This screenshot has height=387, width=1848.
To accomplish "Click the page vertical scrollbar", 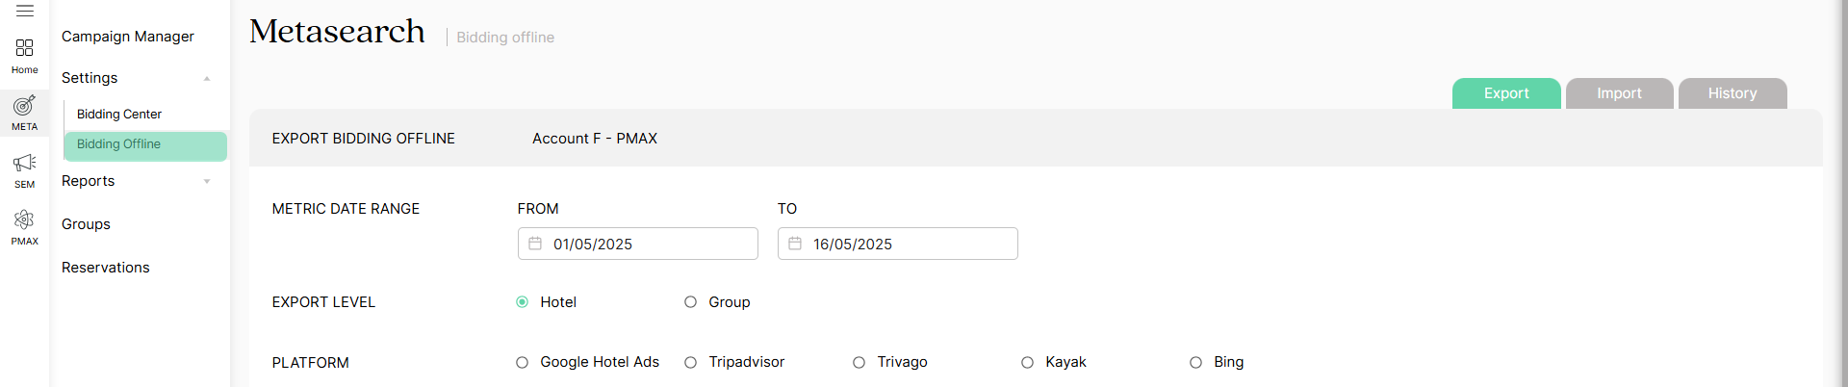I will [1843, 193].
